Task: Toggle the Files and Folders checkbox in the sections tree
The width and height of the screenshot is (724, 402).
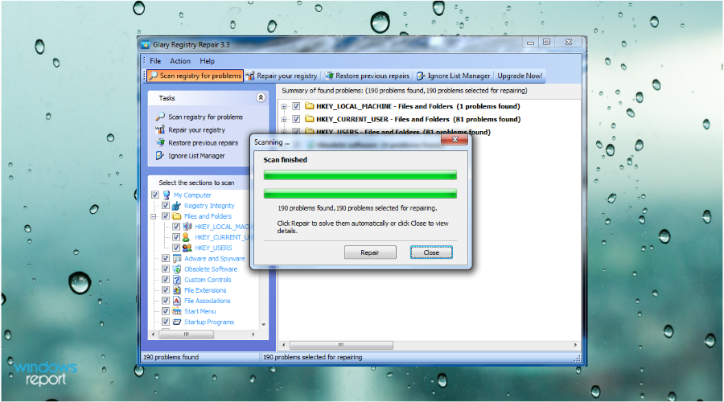Action: [165, 216]
